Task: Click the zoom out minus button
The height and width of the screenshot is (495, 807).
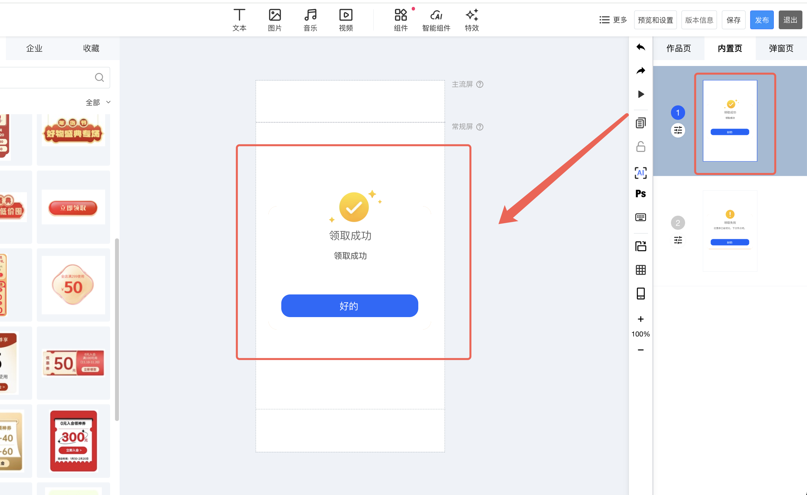Action: (640, 350)
